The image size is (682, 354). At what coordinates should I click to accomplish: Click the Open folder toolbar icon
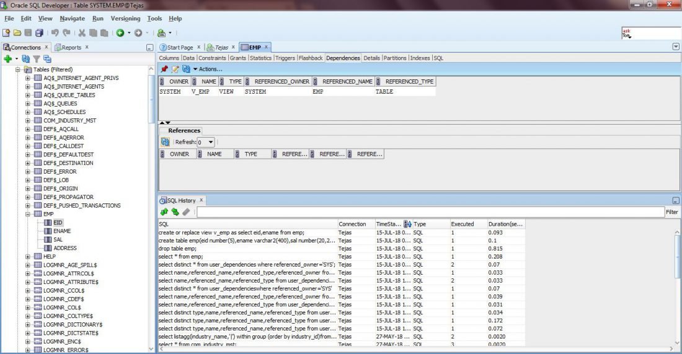coord(17,33)
